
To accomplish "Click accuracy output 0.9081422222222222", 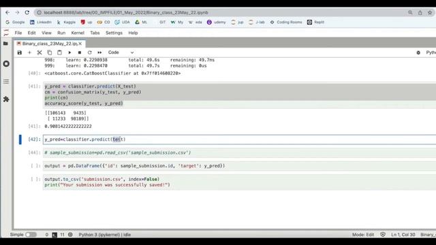I will (x=68, y=126).
